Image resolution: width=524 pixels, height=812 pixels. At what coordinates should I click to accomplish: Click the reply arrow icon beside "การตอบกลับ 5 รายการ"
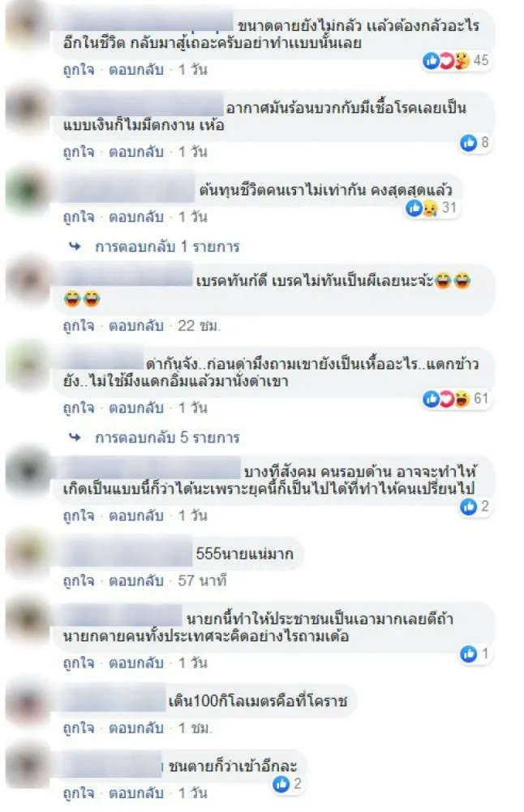tap(75, 438)
